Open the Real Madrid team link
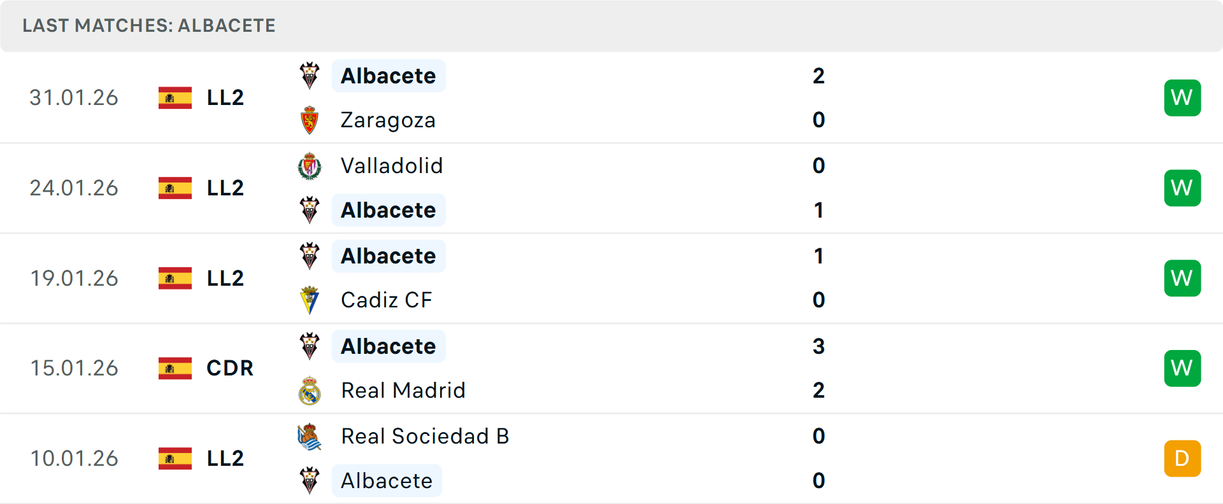Viewport: 1223px width, 504px height. tap(403, 390)
